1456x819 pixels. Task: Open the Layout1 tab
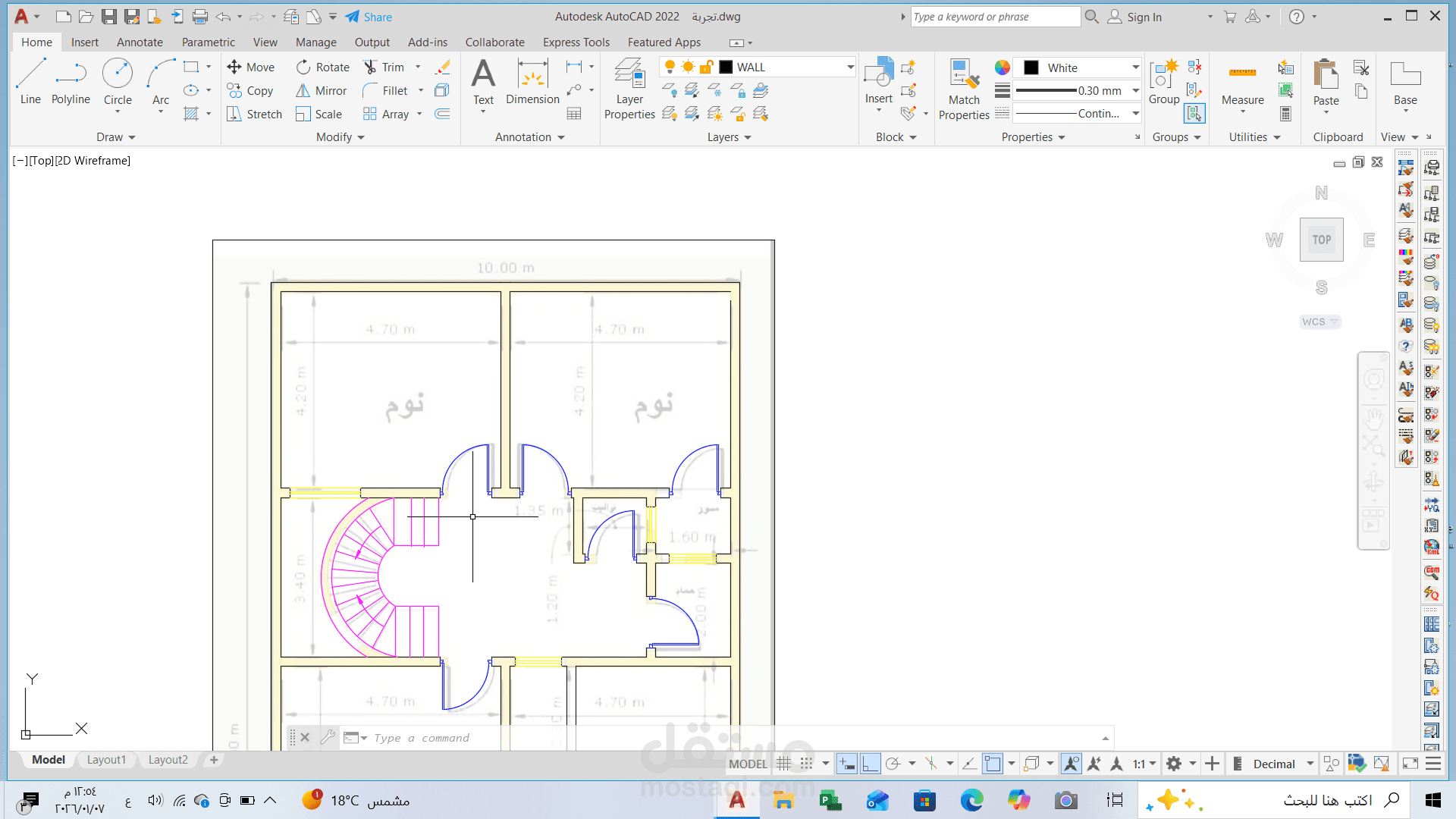(x=106, y=760)
